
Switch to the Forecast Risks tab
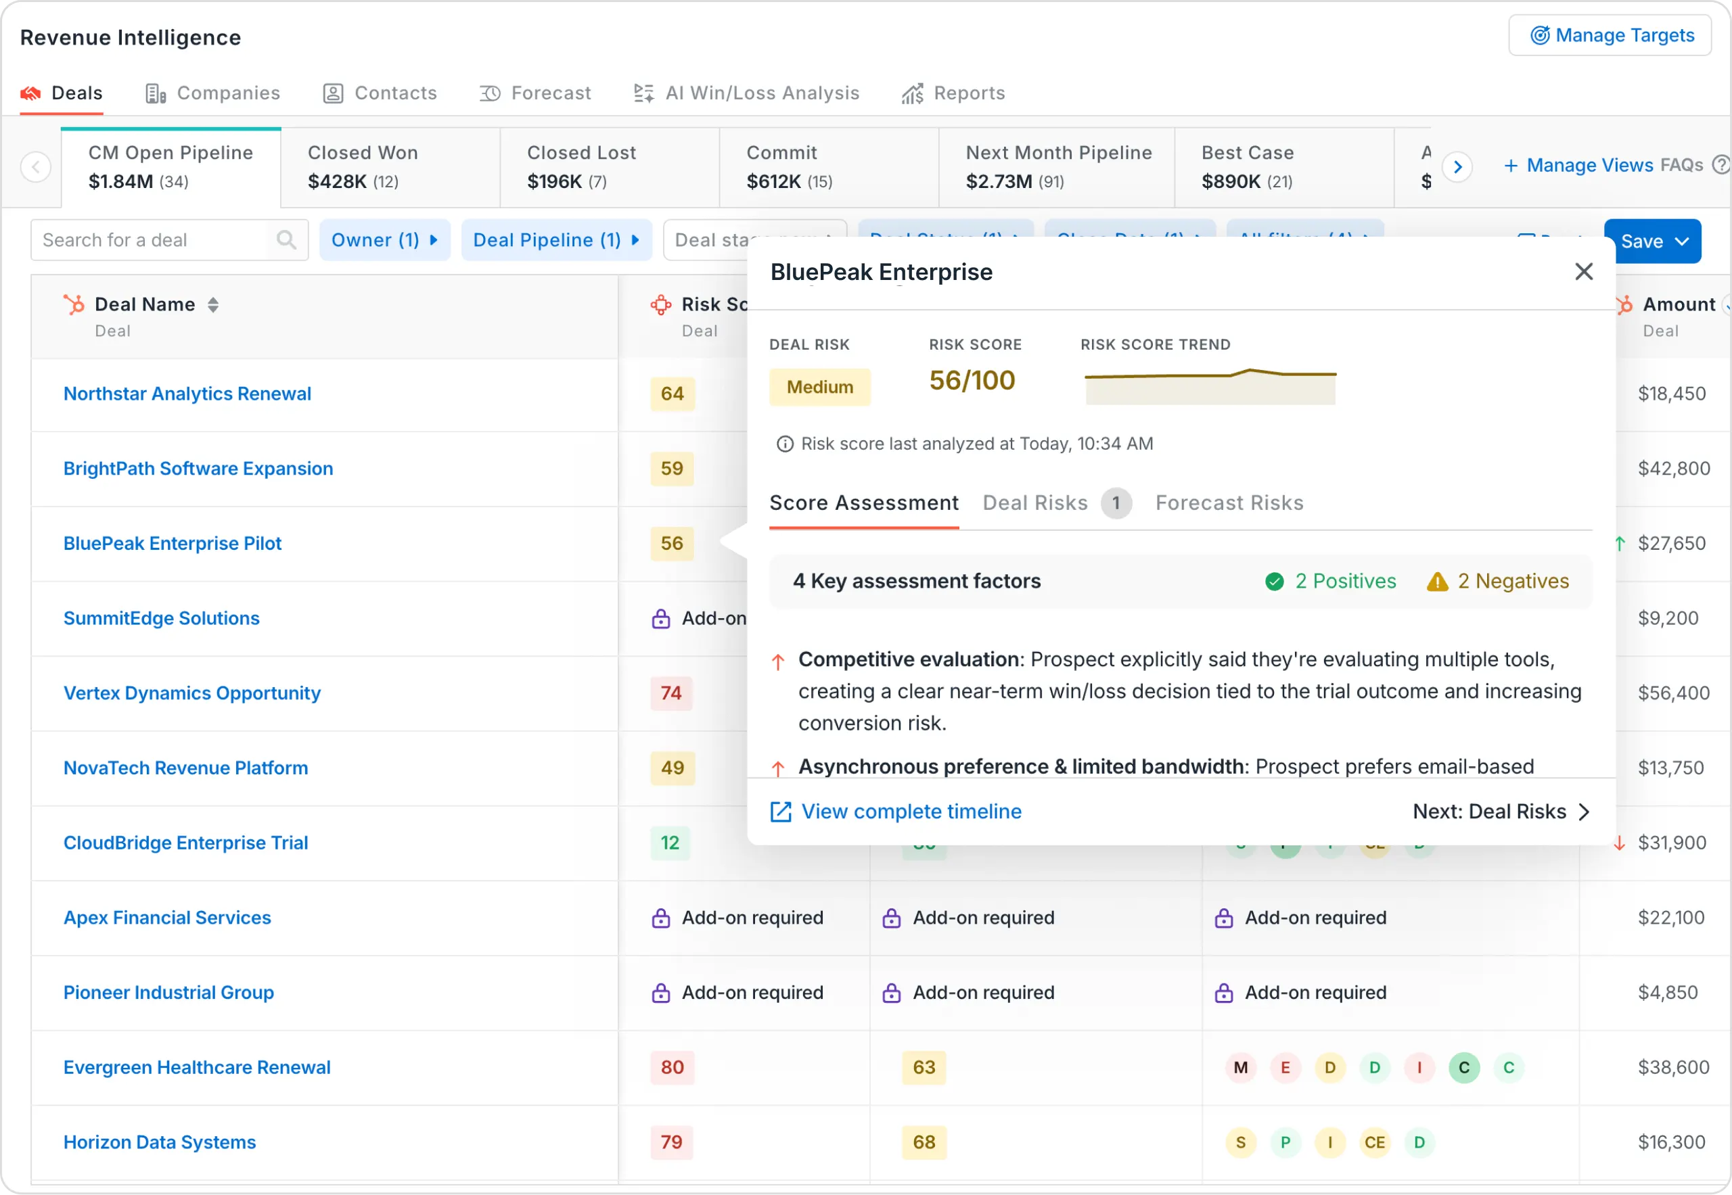(1229, 503)
